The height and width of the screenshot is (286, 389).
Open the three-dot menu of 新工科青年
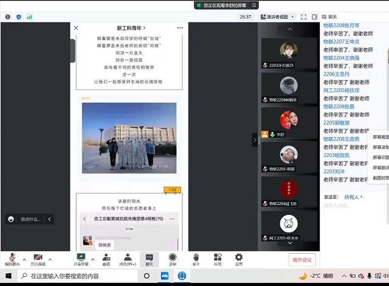[x=180, y=28]
